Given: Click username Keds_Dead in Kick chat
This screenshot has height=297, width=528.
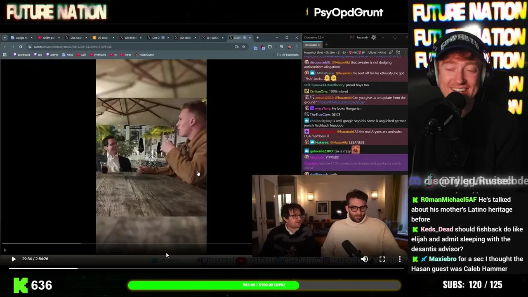Looking at the screenshot, I should click(x=437, y=229).
